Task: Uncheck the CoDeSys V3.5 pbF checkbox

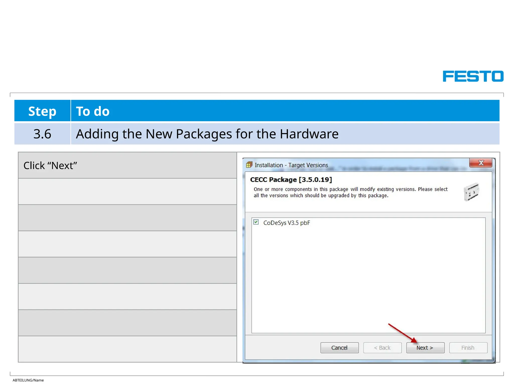Action: tap(256, 222)
